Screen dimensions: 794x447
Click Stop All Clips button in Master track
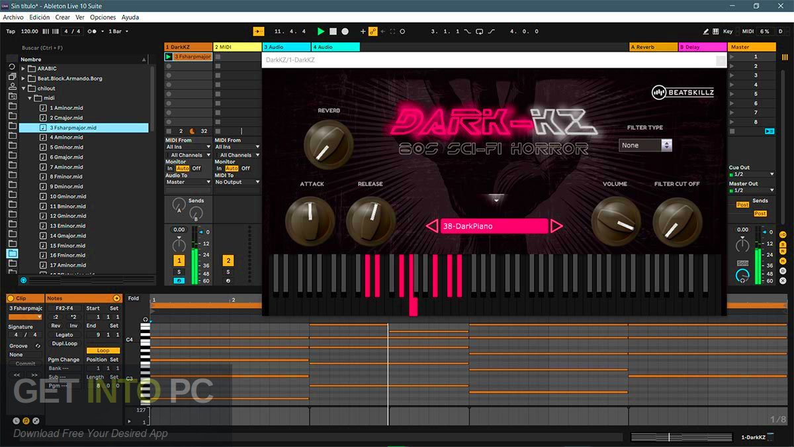pos(732,131)
